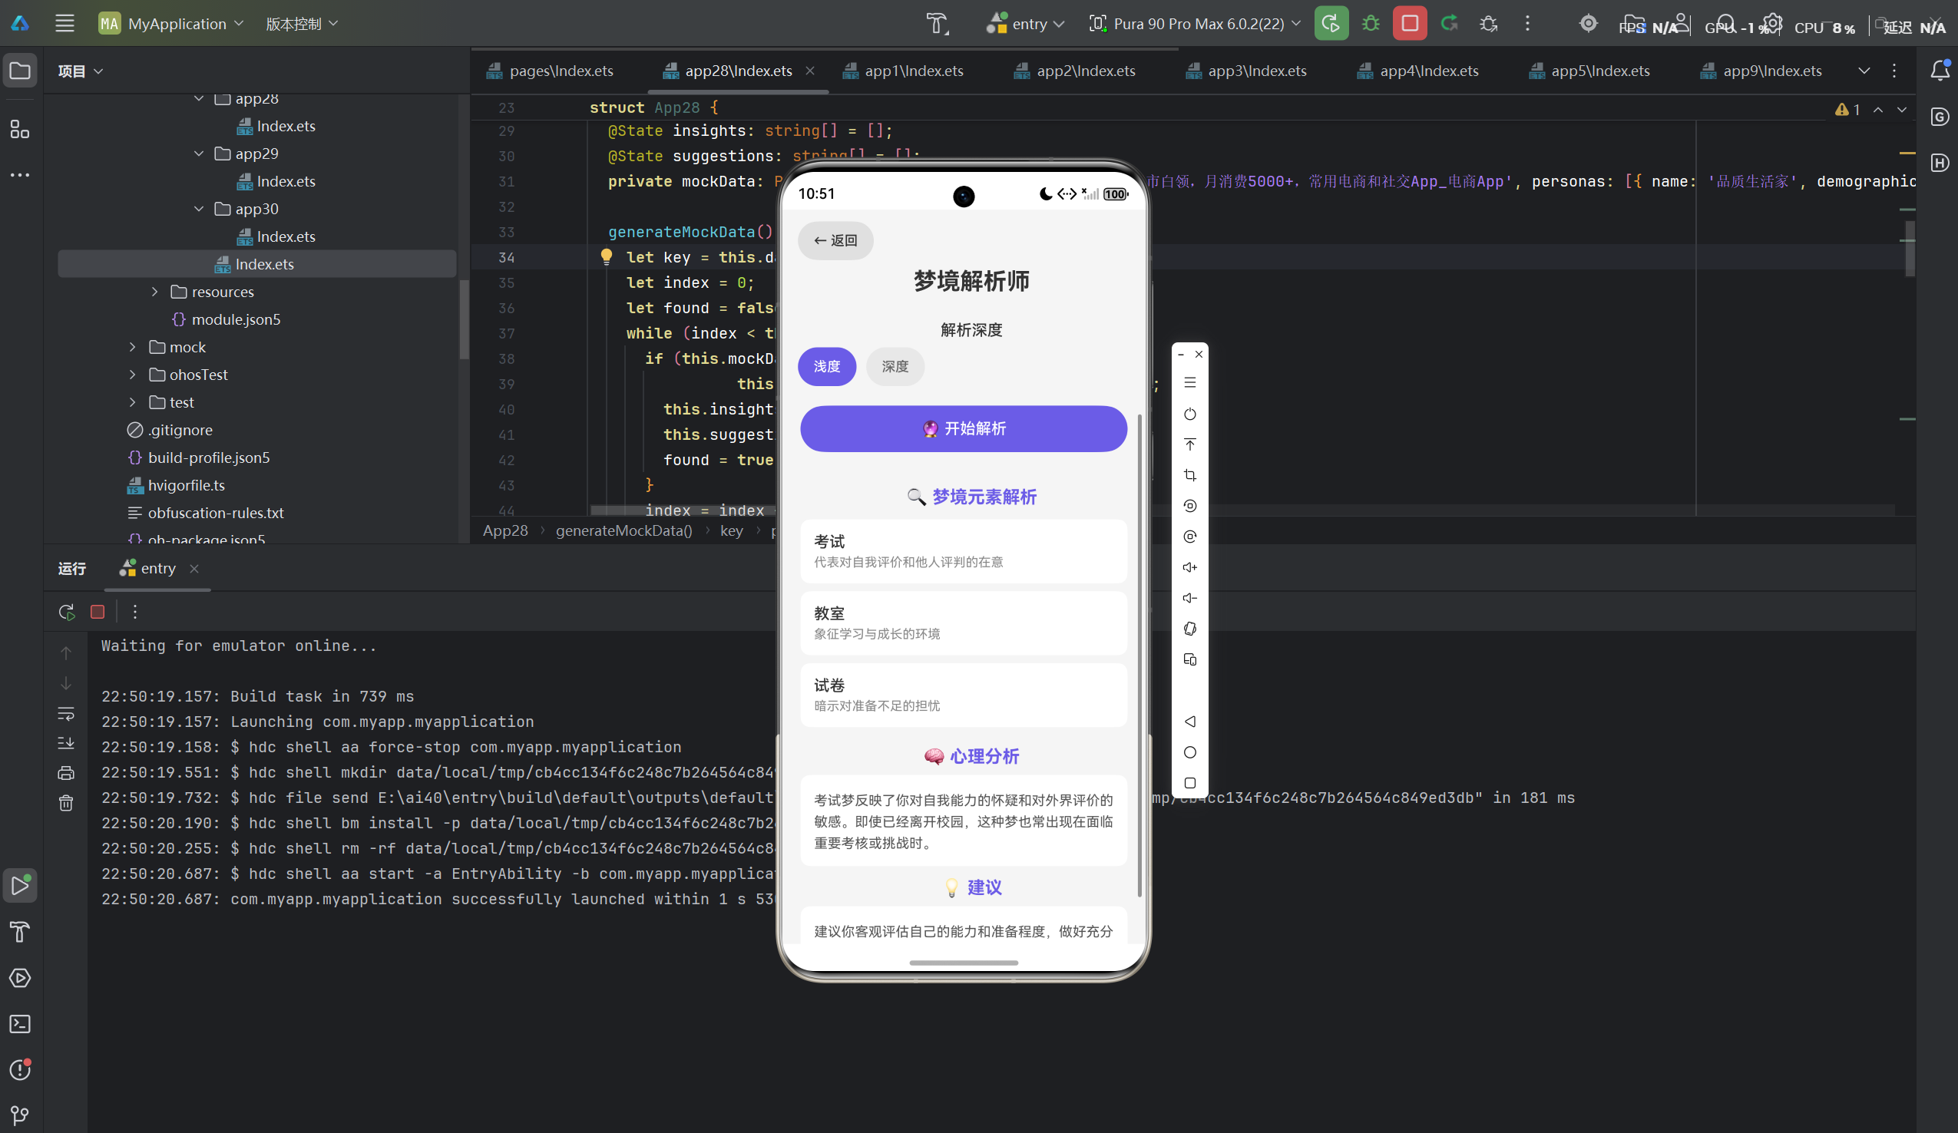Click the warning count indicator
The width and height of the screenshot is (1958, 1133).
point(1847,110)
